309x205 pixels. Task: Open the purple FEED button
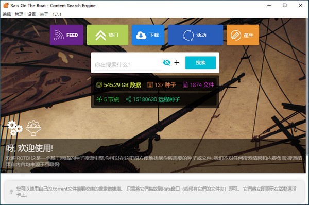click(66, 35)
